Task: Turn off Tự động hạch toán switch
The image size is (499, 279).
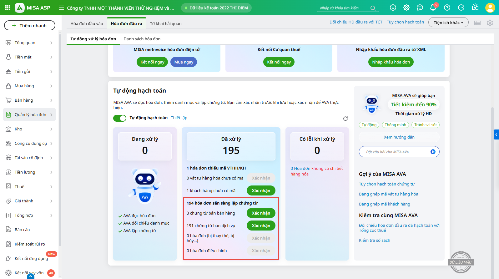Action: 120,118
